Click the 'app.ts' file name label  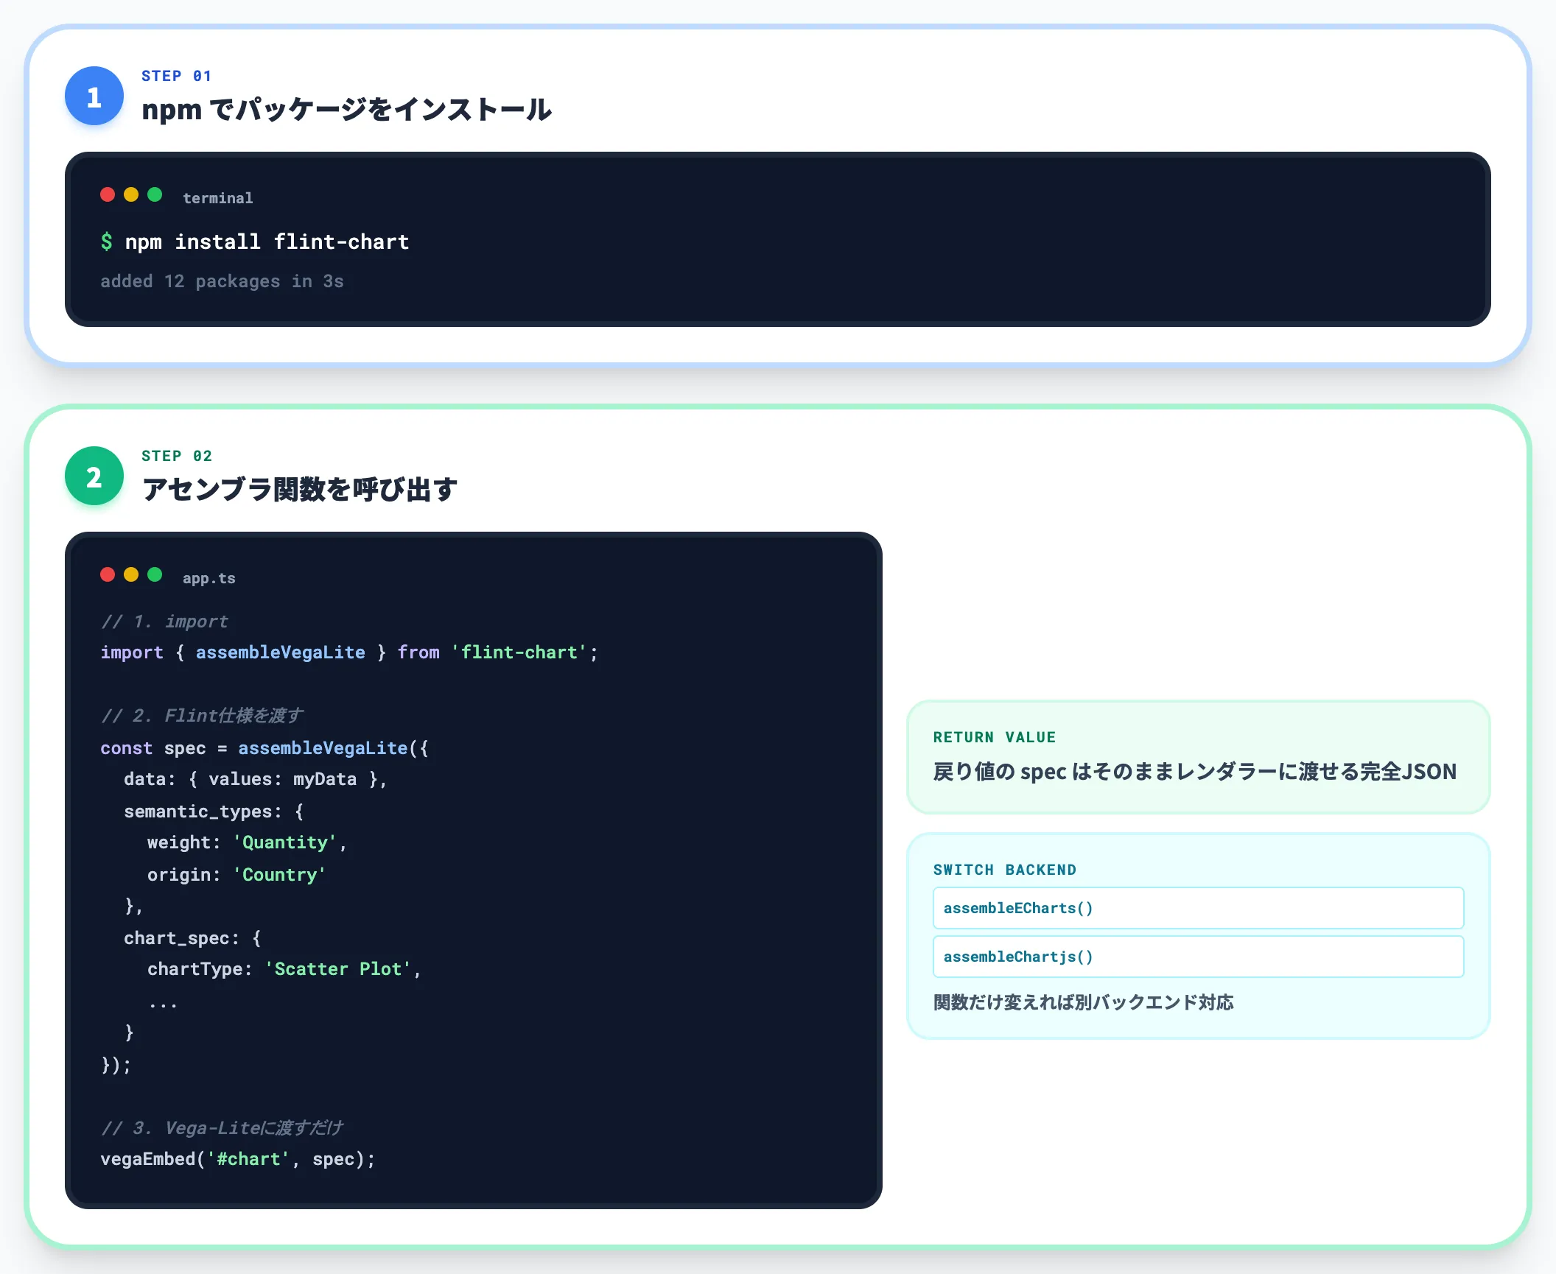pos(209,578)
